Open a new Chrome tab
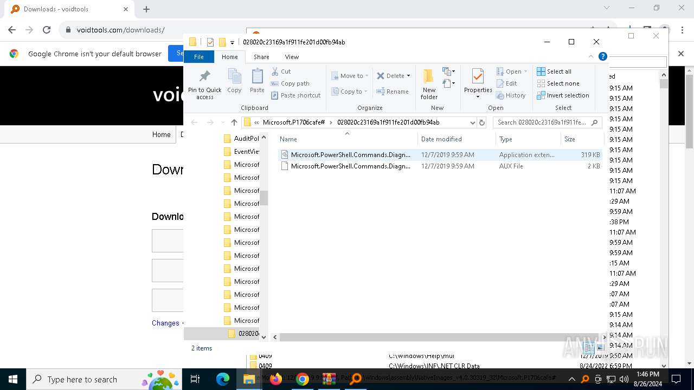The image size is (694, 390). [146, 9]
